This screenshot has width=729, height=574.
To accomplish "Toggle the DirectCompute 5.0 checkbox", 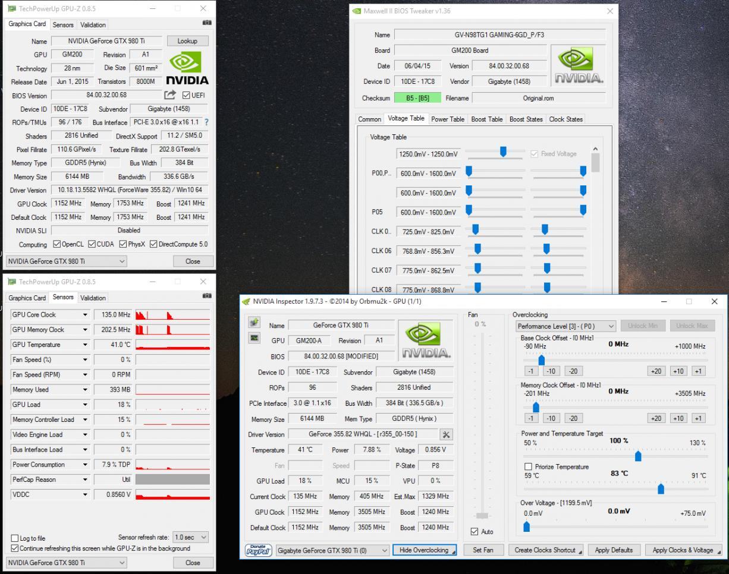I will 153,244.
